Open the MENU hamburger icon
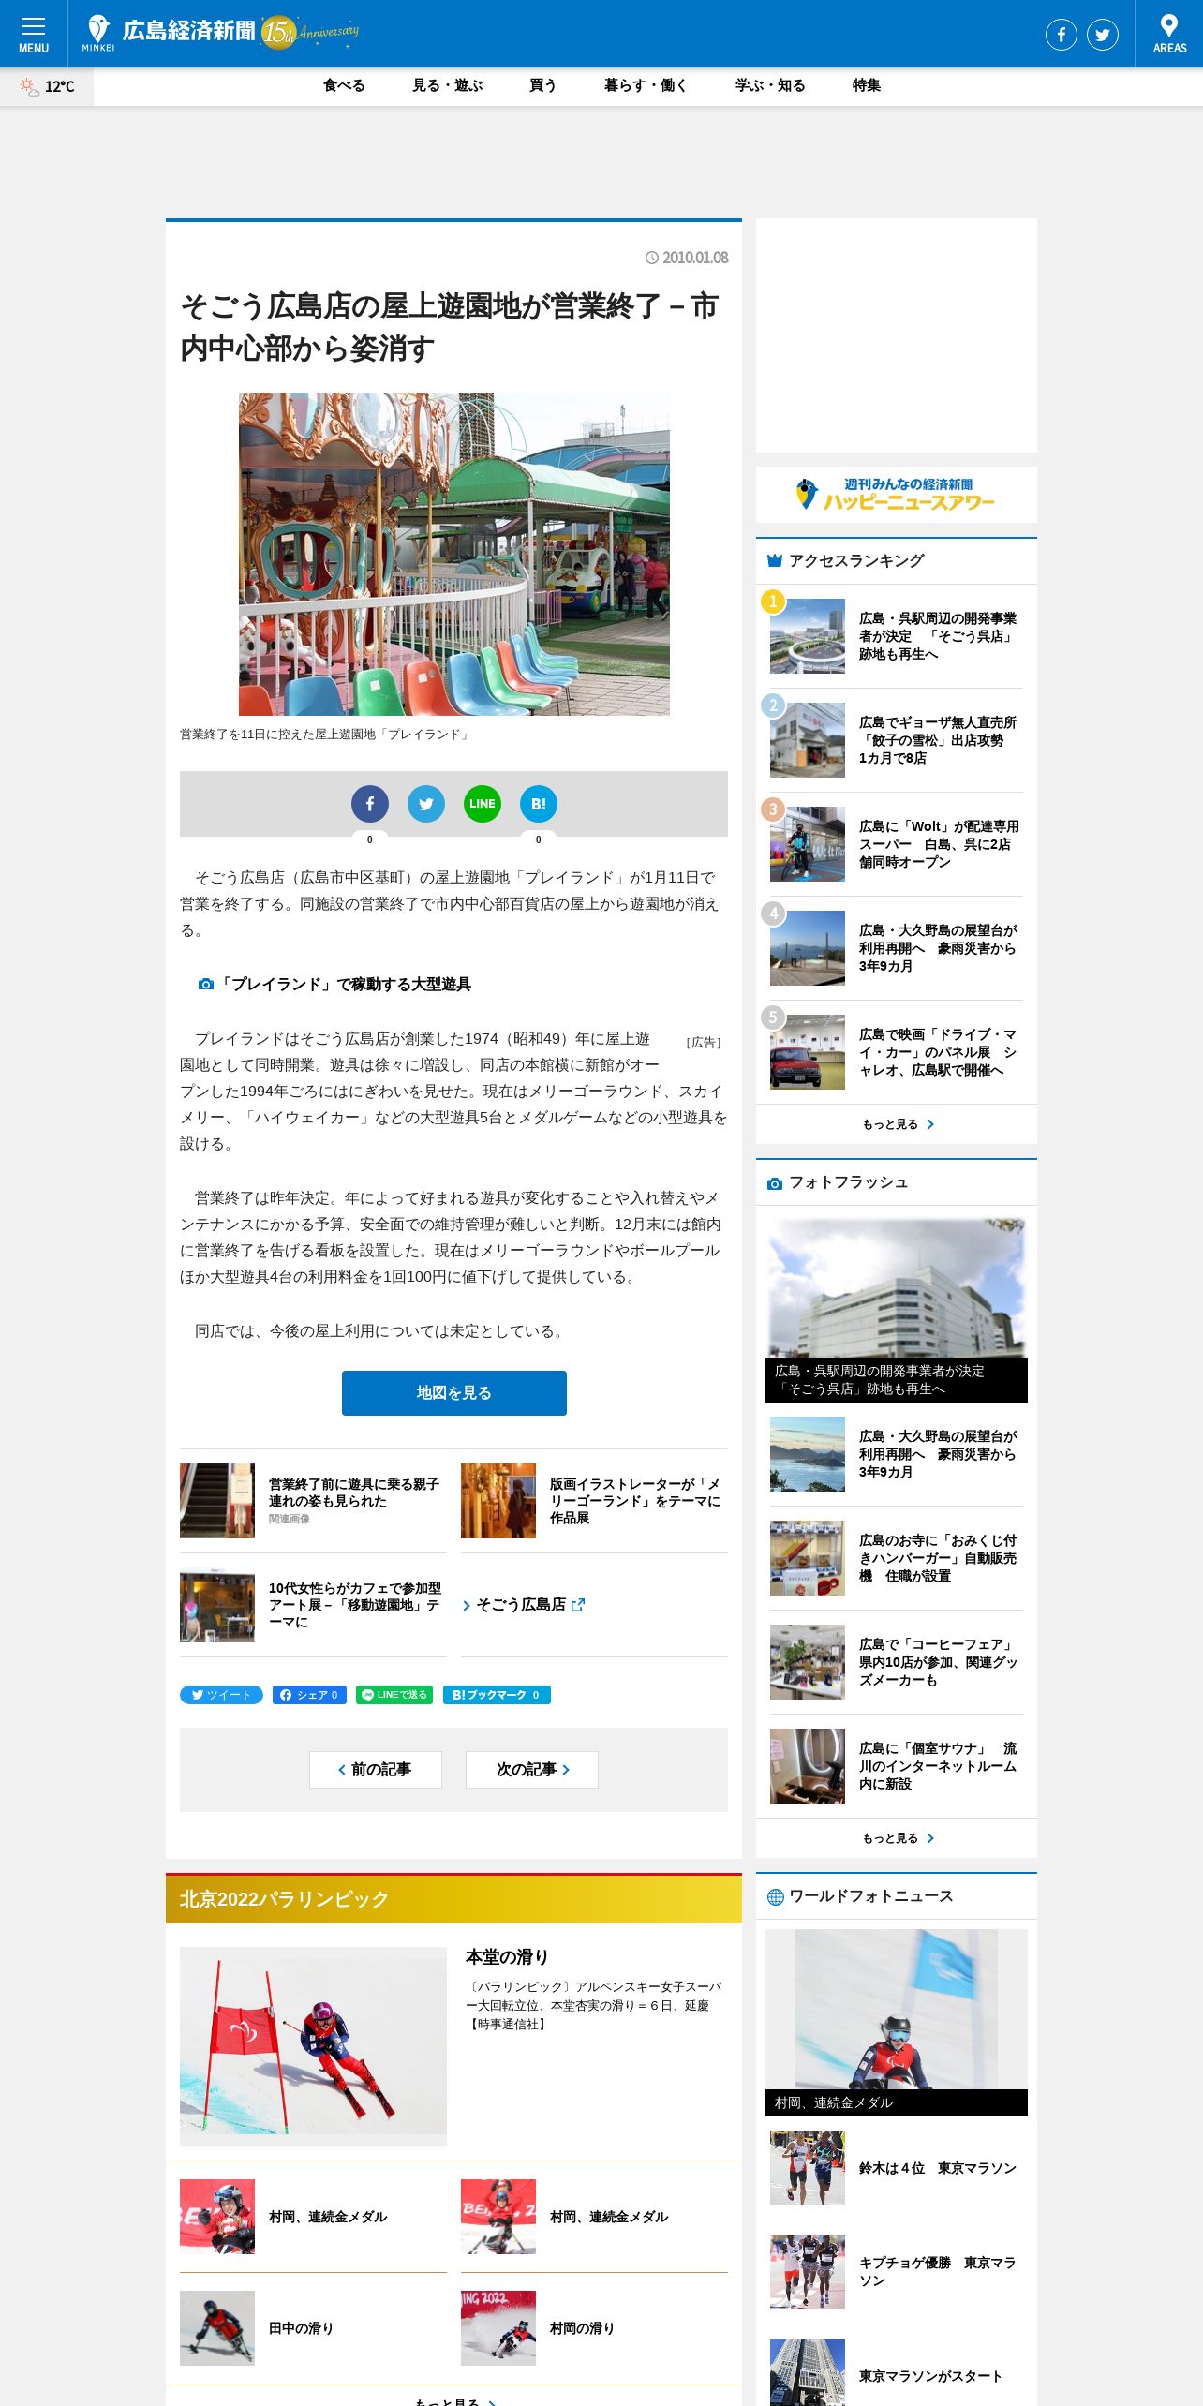 tap(34, 34)
